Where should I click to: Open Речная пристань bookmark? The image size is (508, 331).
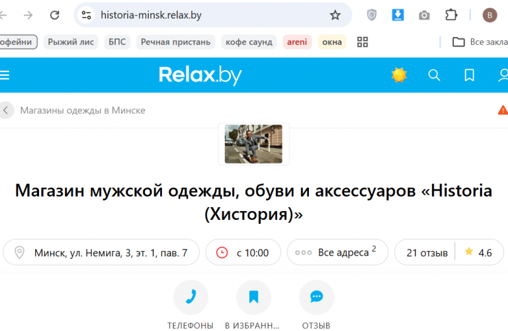click(x=175, y=42)
